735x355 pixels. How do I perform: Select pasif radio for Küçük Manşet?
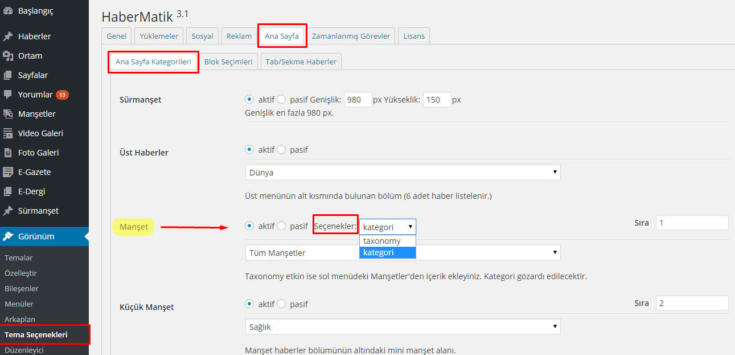tap(281, 304)
